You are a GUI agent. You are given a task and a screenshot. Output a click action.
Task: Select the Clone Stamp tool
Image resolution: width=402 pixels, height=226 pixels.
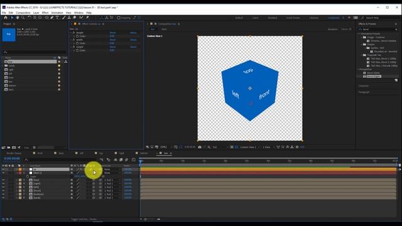69,18
